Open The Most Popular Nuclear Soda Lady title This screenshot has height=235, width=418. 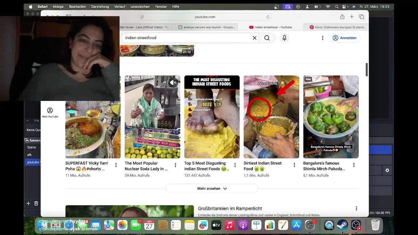click(x=146, y=166)
